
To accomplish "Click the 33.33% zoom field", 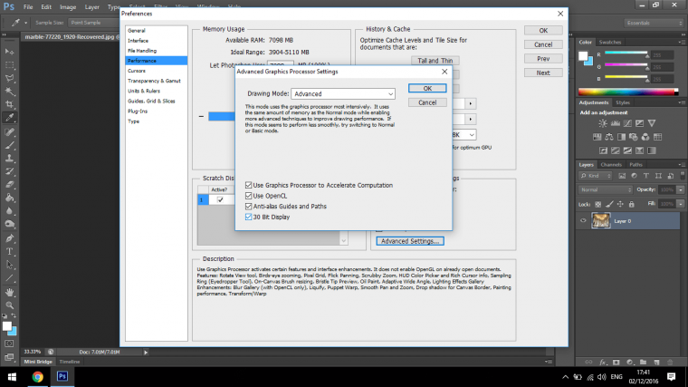I will tap(32, 352).
